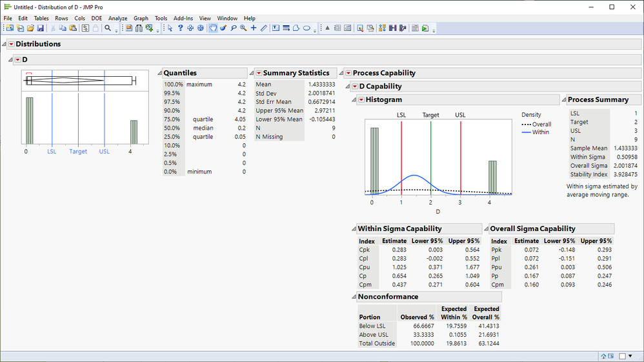Open Summary Statistics red triangle menu
644x362 pixels.
coord(259,74)
